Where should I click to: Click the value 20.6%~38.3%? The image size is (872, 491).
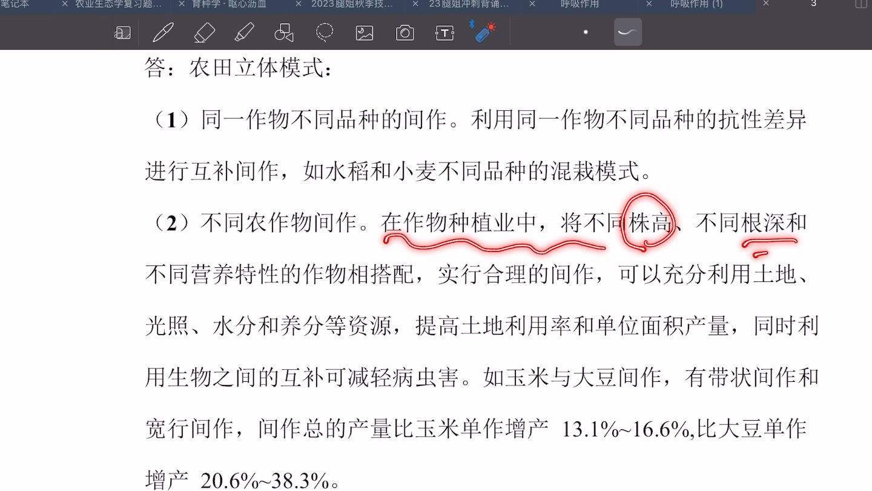266,481
